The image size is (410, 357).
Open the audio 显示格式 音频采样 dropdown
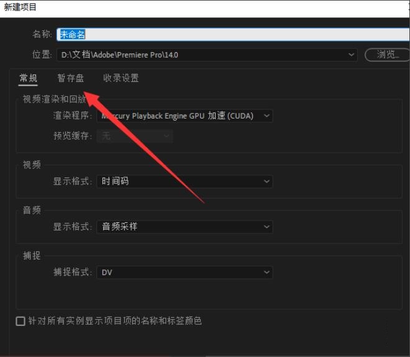[x=184, y=227]
